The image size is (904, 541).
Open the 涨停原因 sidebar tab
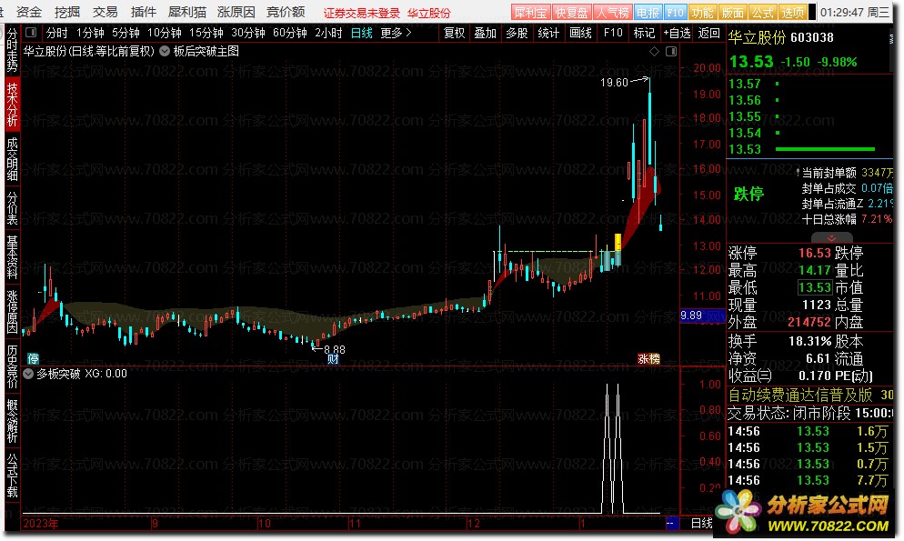[x=12, y=312]
